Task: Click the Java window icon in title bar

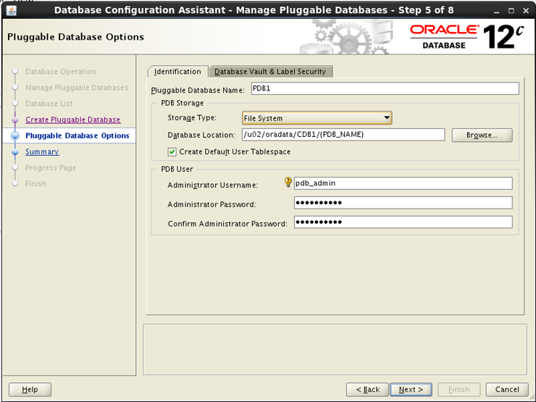Action: point(12,10)
